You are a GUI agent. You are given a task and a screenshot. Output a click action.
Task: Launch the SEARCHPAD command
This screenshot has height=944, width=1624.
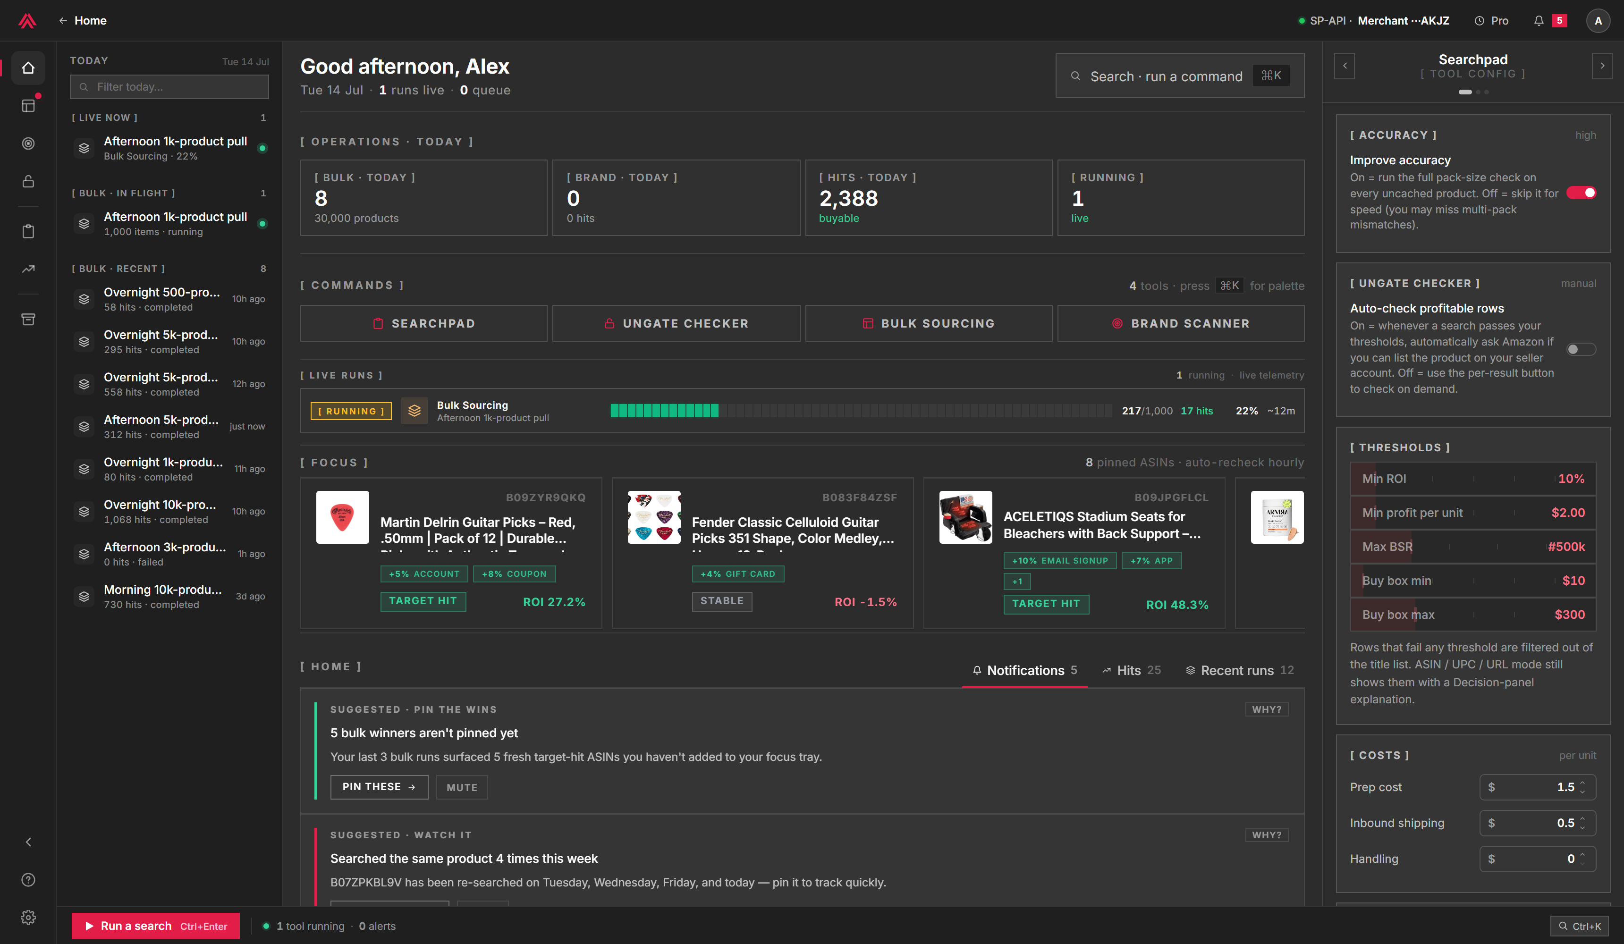[424, 323]
